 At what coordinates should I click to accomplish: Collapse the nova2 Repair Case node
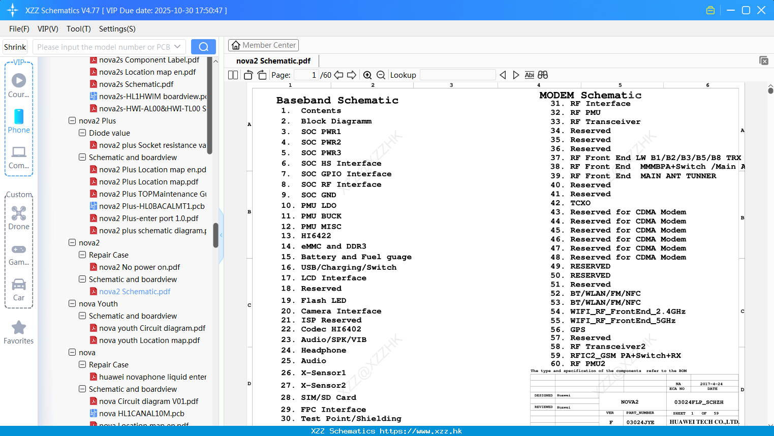coord(82,255)
